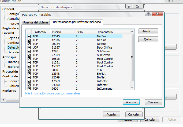Switch to Puertos del sistema tab
This screenshot has height=127, width=183.
point(36,22)
